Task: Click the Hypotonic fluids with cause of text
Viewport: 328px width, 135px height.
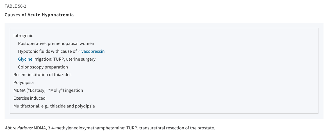Action: tap(47, 51)
